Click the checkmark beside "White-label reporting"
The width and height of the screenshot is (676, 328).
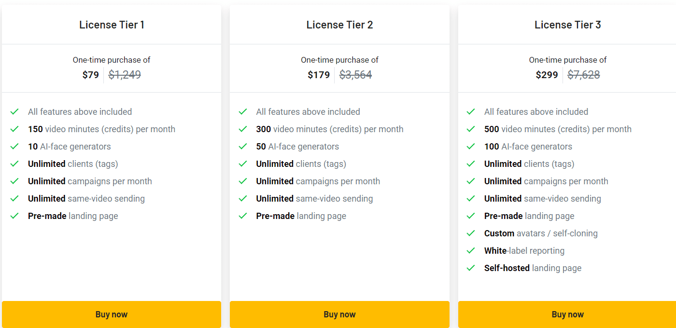[471, 250]
